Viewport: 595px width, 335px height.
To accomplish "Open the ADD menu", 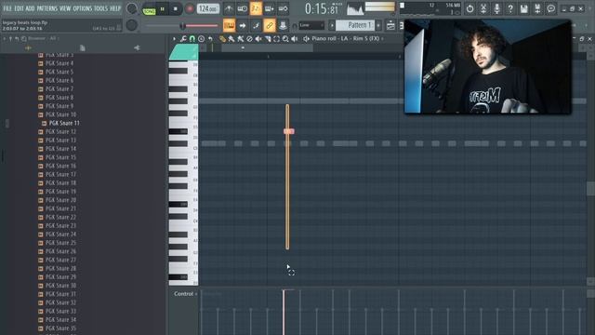I will coord(30,8).
